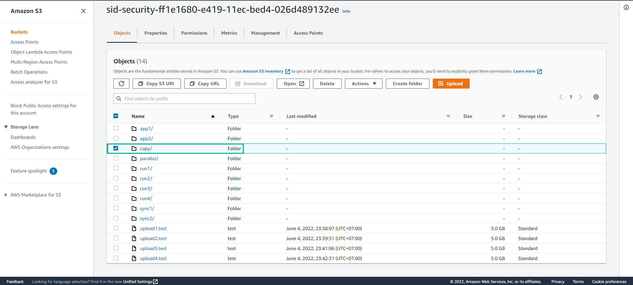Click the file icon beside upload2.test

(x=134, y=238)
